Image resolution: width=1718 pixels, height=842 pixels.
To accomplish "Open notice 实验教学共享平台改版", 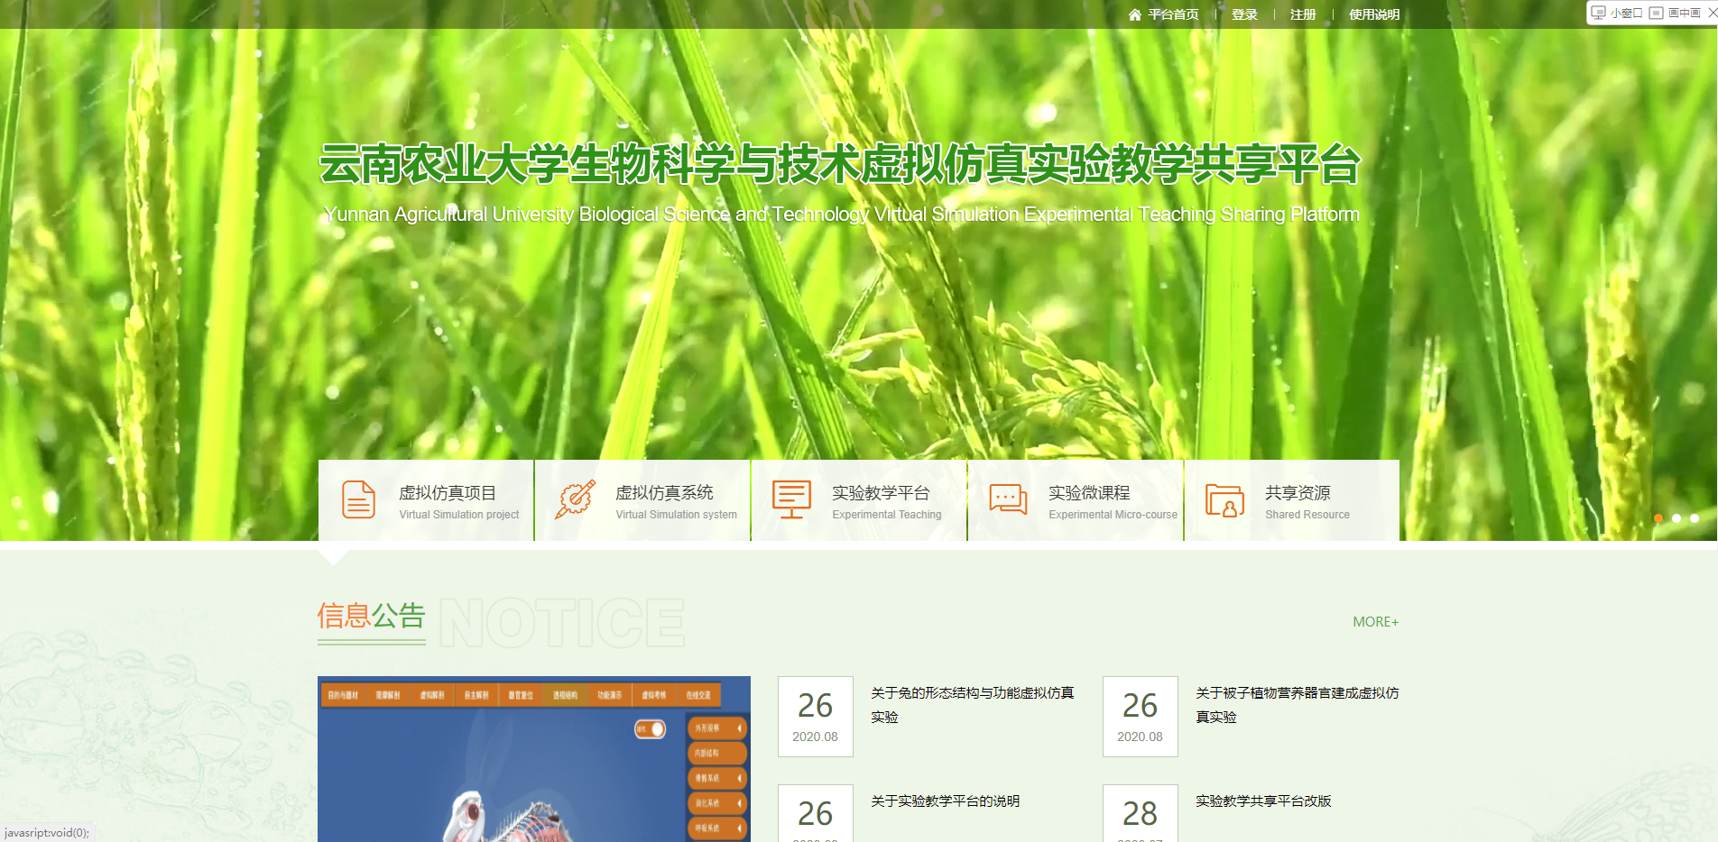I will 1263,801.
